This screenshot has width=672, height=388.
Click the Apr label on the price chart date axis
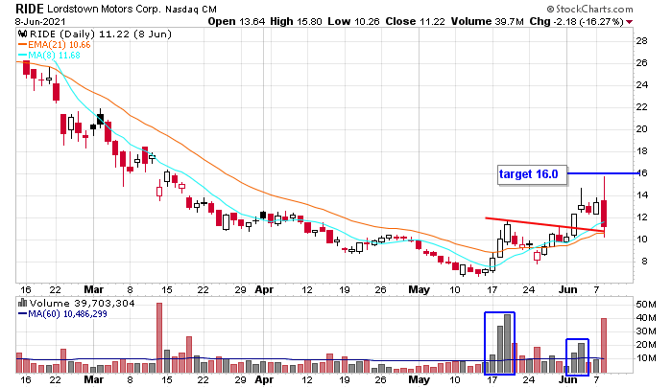pos(264,289)
